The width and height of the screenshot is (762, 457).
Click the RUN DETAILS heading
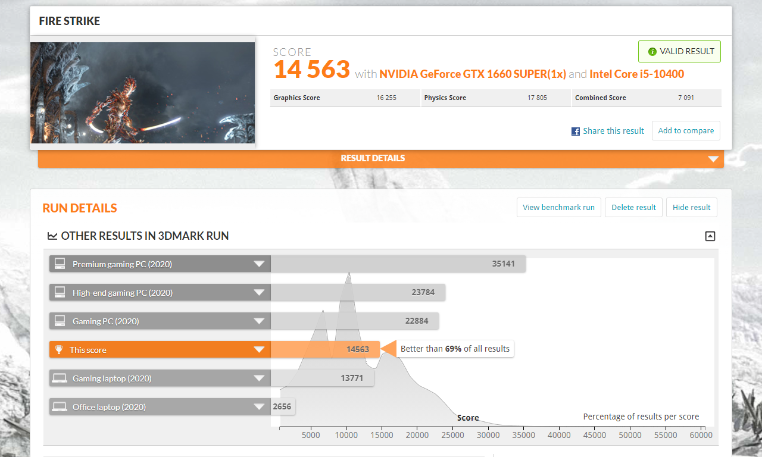point(80,208)
